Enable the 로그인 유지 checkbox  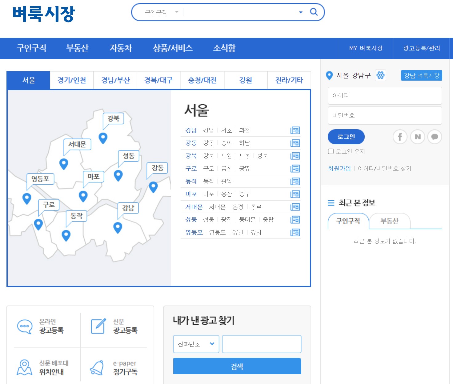click(x=331, y=151)
